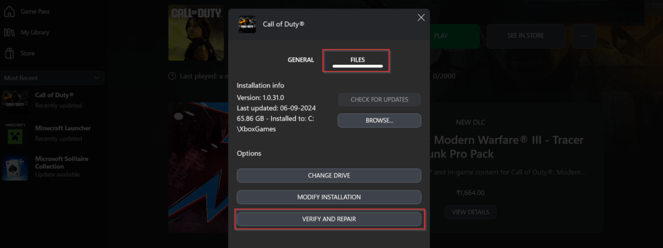
Task: Click VERIFY AND REPAIR button
Action: click(329, 220)
